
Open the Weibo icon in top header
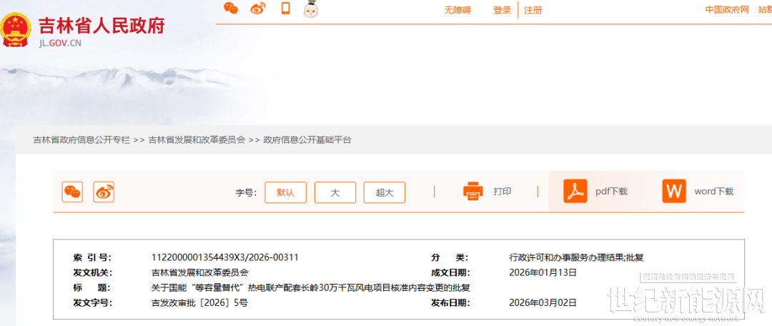coord(257,9)
